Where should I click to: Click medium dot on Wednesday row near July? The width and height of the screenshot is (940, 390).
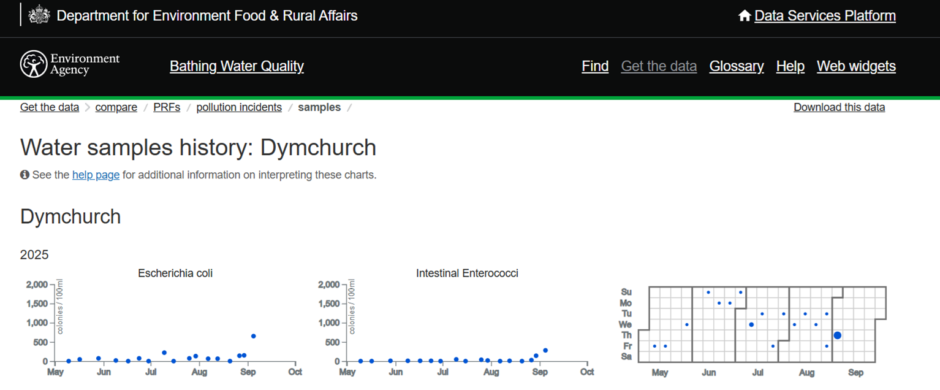tap(751, 324)
